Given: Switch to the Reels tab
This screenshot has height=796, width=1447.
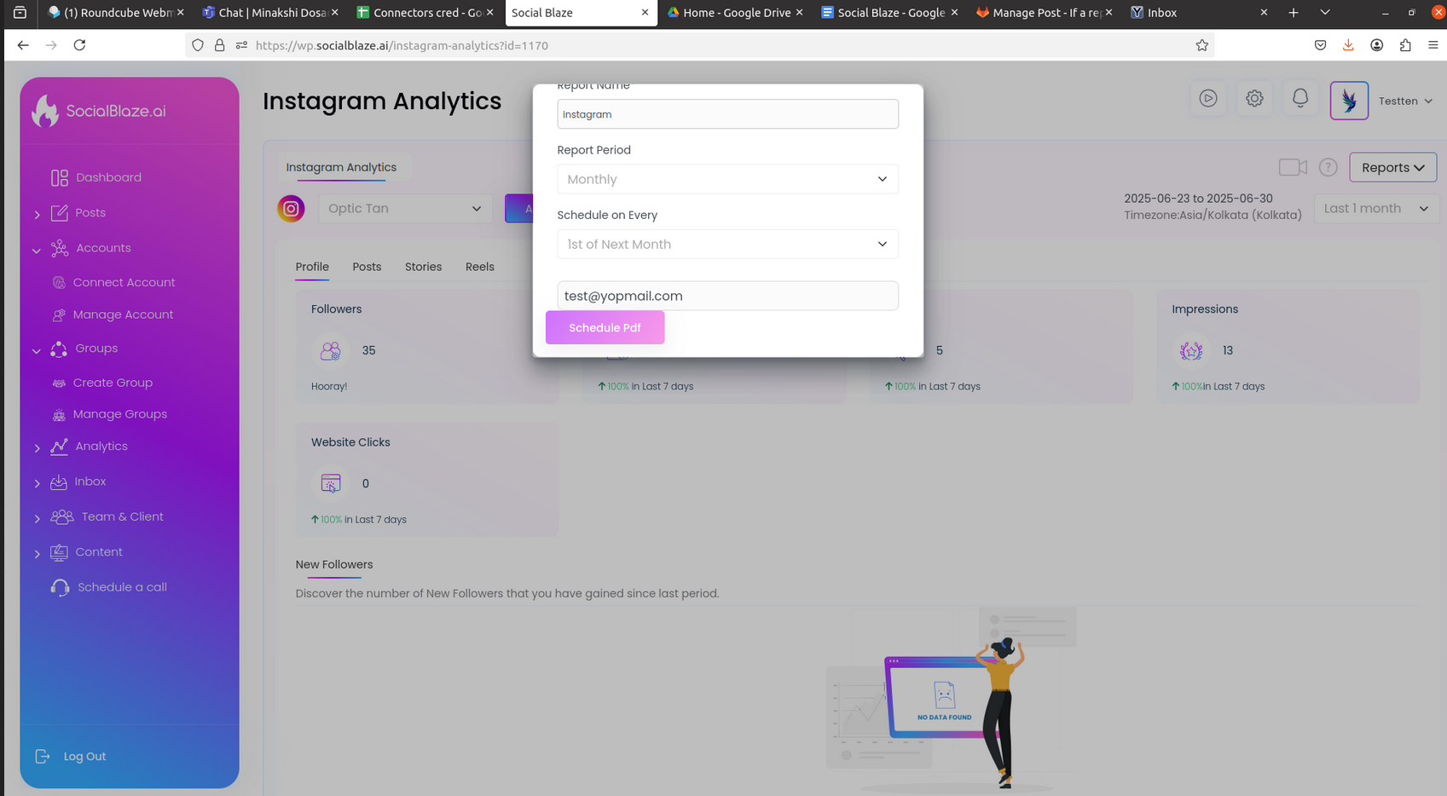Looking at the screenshot, I should pos(480,267).
